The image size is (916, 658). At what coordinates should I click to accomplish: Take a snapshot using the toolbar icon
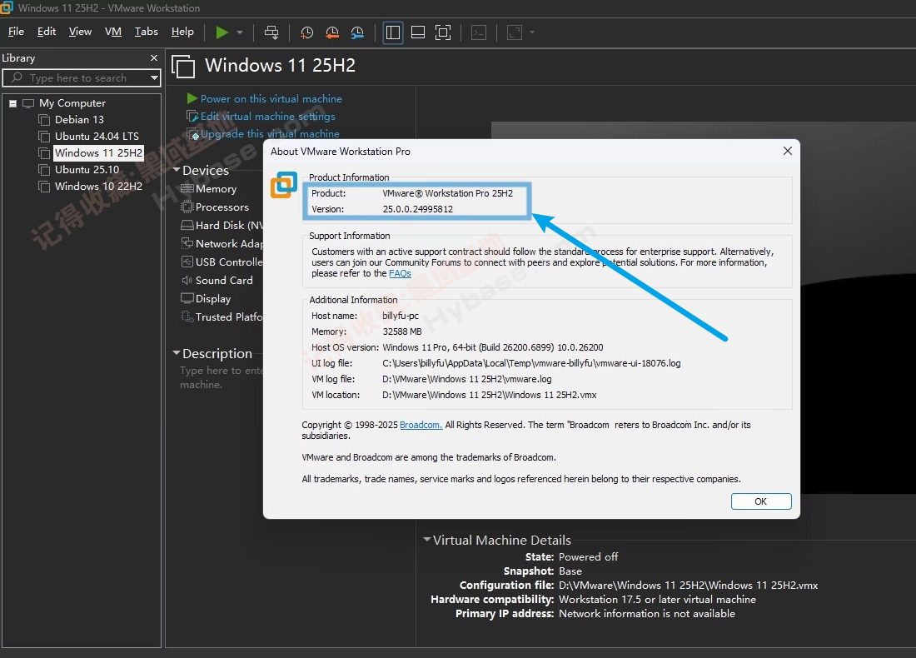(306, 32)
